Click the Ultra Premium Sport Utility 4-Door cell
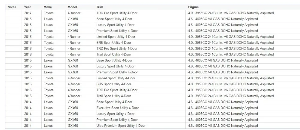The width and height of the screenshot is (300, 130). coord(140,126)
